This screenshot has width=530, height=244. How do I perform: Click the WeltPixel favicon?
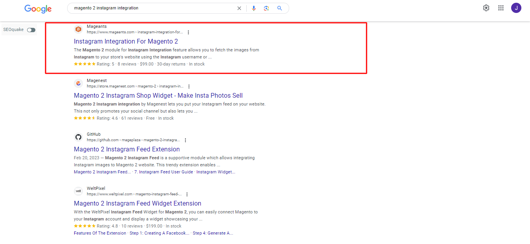78,191
